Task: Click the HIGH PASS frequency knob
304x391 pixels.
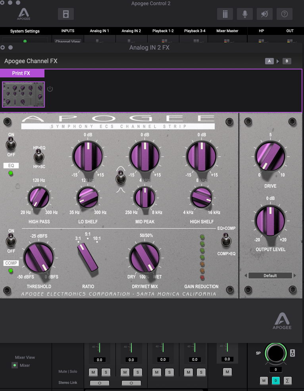Action: coord(38,198)
